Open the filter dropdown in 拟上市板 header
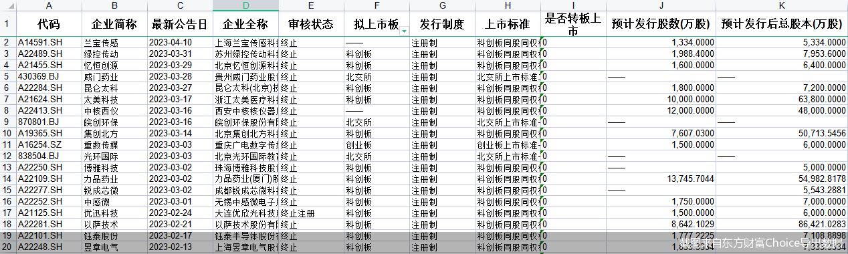848x254 pixels. [404, 31]
